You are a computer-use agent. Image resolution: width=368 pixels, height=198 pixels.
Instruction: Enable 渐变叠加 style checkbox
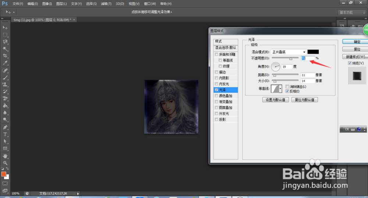click(216, 101)
